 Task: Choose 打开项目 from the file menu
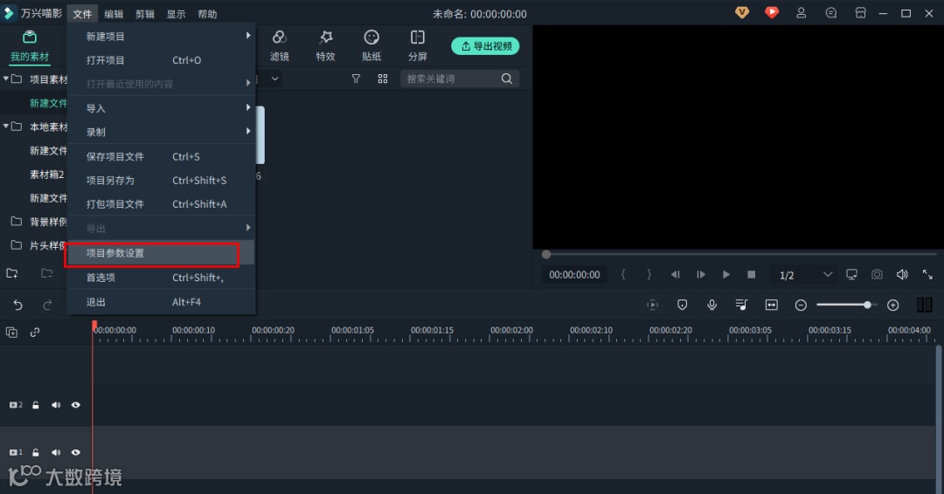pyautogui.click(x=162, y=60)
